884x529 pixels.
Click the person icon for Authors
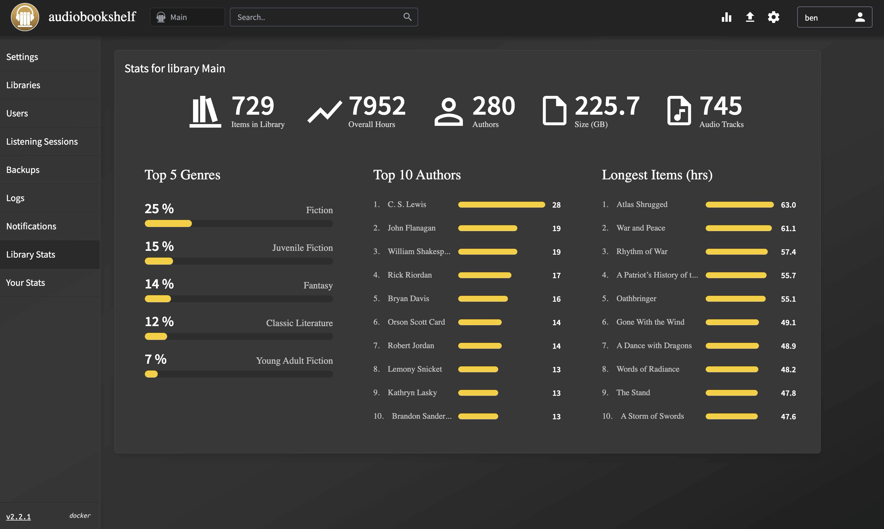(448, 111)
